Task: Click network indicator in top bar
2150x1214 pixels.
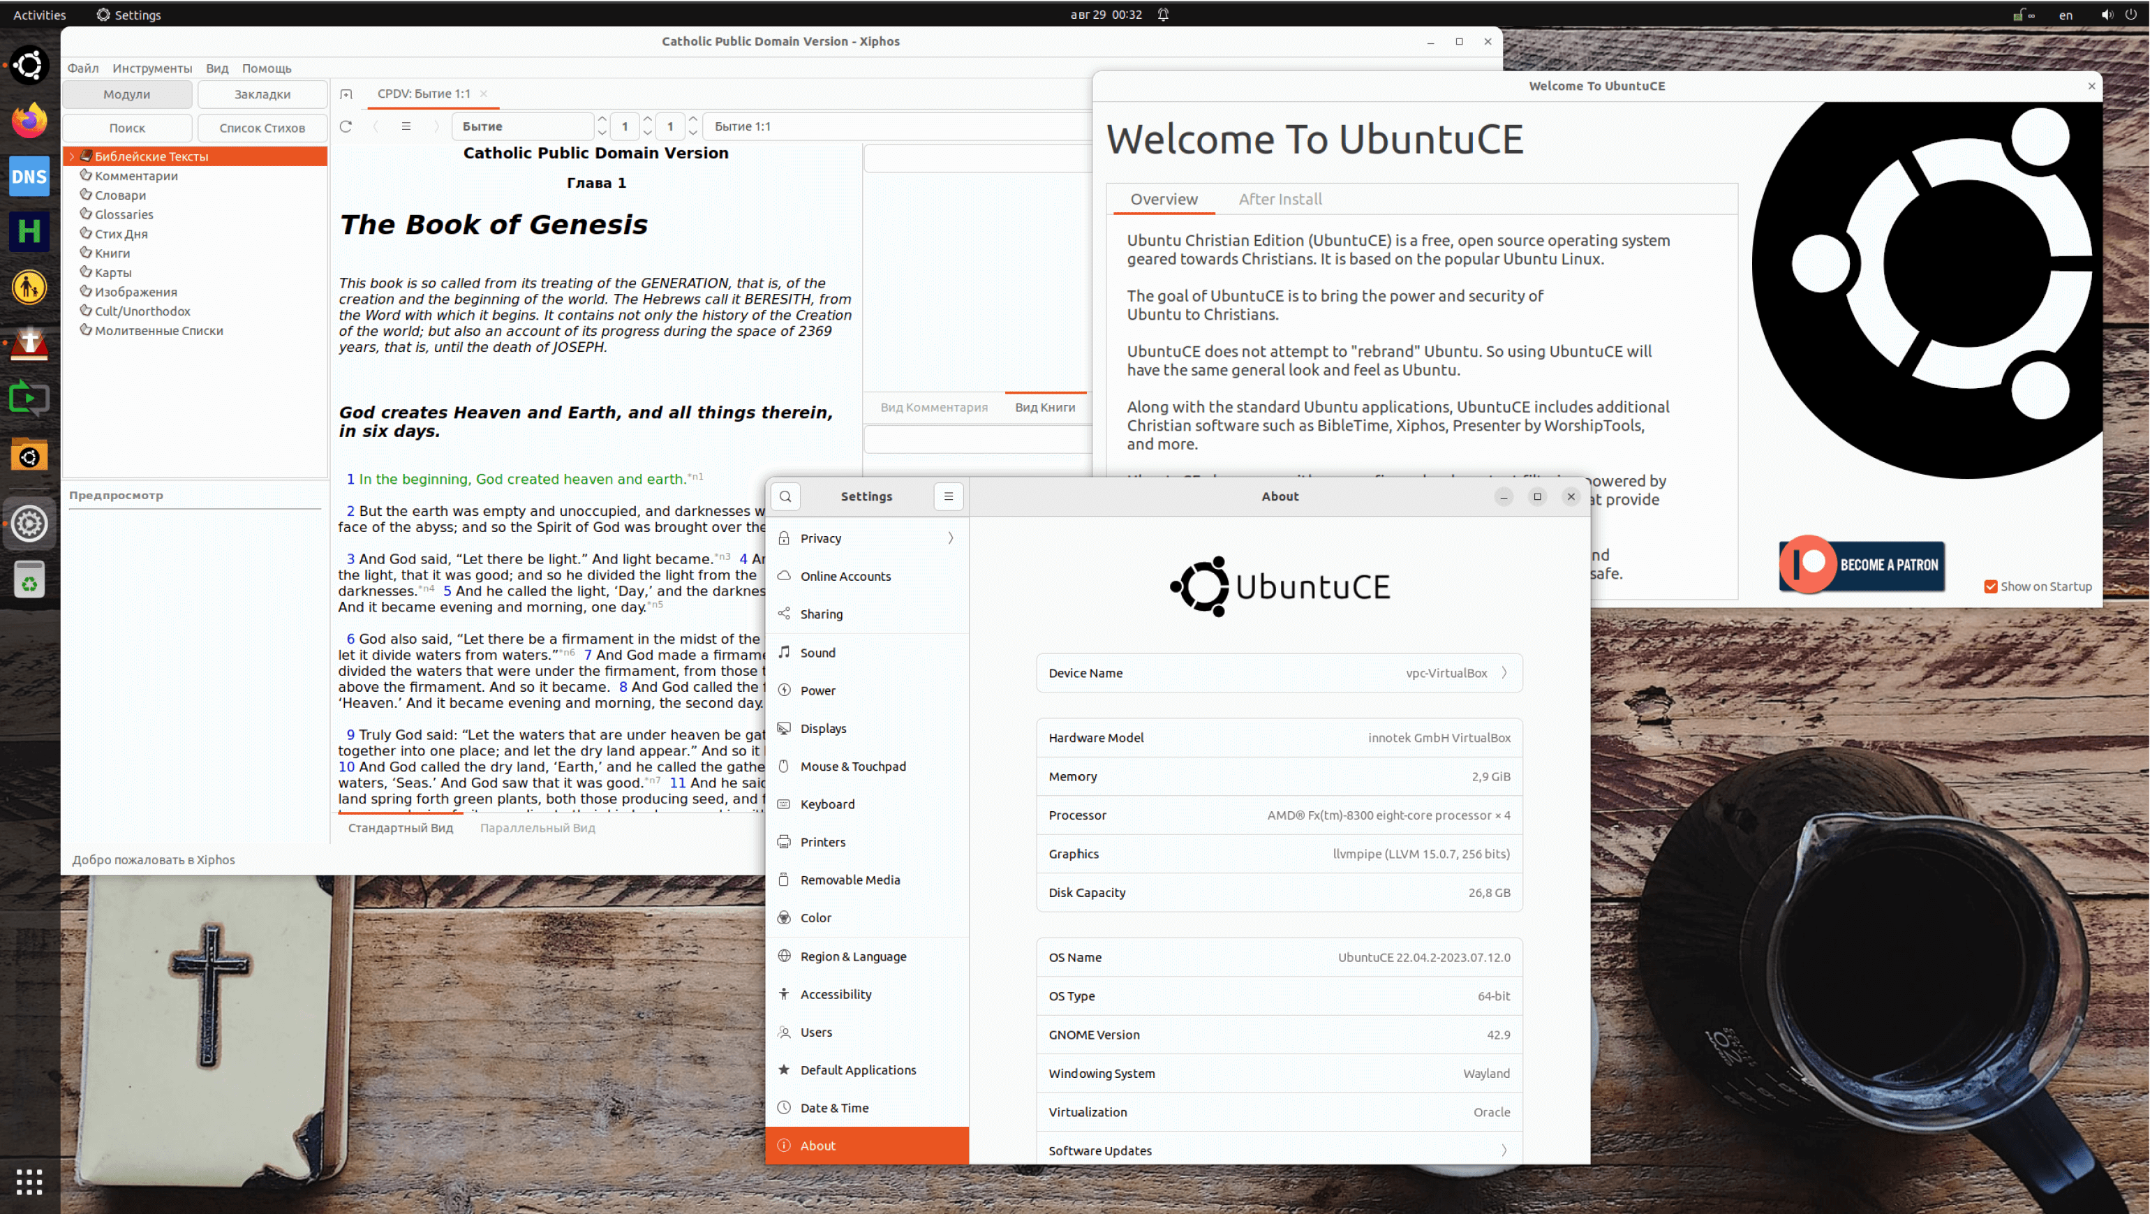Action: [x=2023, y=14]
